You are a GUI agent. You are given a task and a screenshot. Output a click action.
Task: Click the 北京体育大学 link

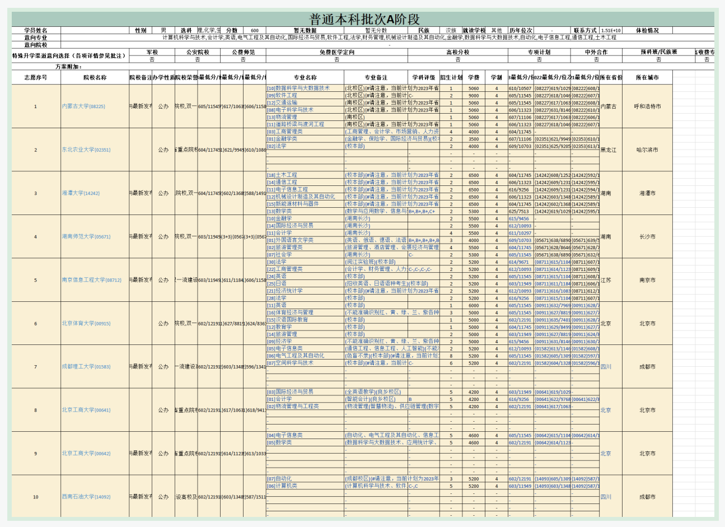tap(86, 323)
